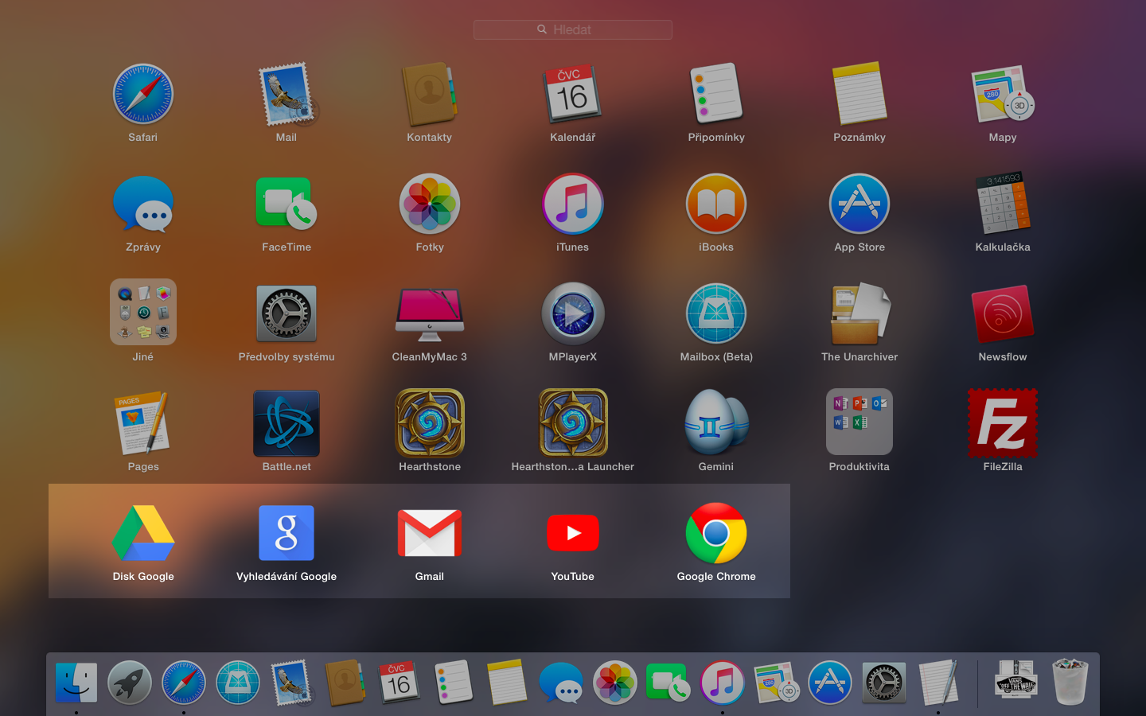1146x716 pixels.
Task: Launch the Kalkulačka app
Action: click(1003, 204)
